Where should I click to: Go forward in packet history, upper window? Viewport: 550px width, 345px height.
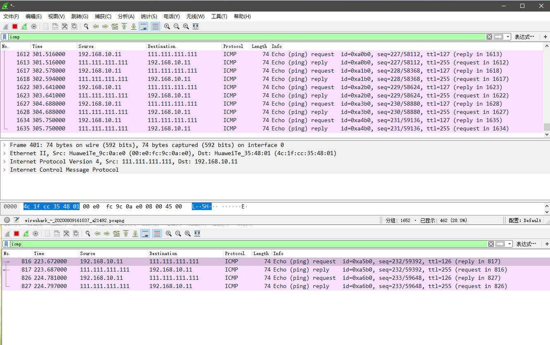coord(105,26)
